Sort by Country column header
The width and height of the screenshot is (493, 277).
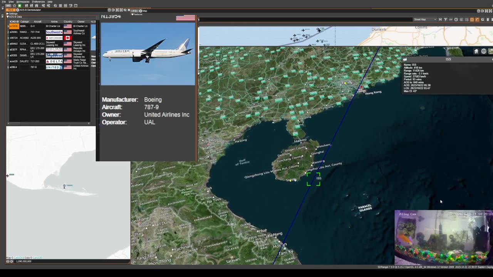pyautogui.click(x=68, y=22)
